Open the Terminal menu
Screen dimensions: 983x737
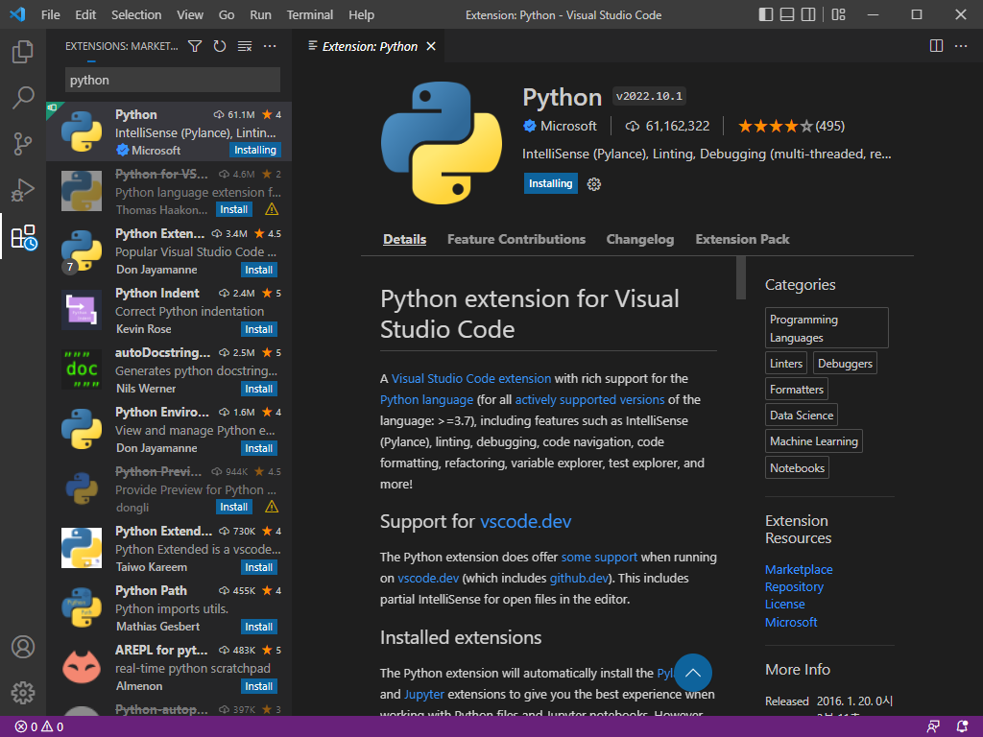pos(310,14)
